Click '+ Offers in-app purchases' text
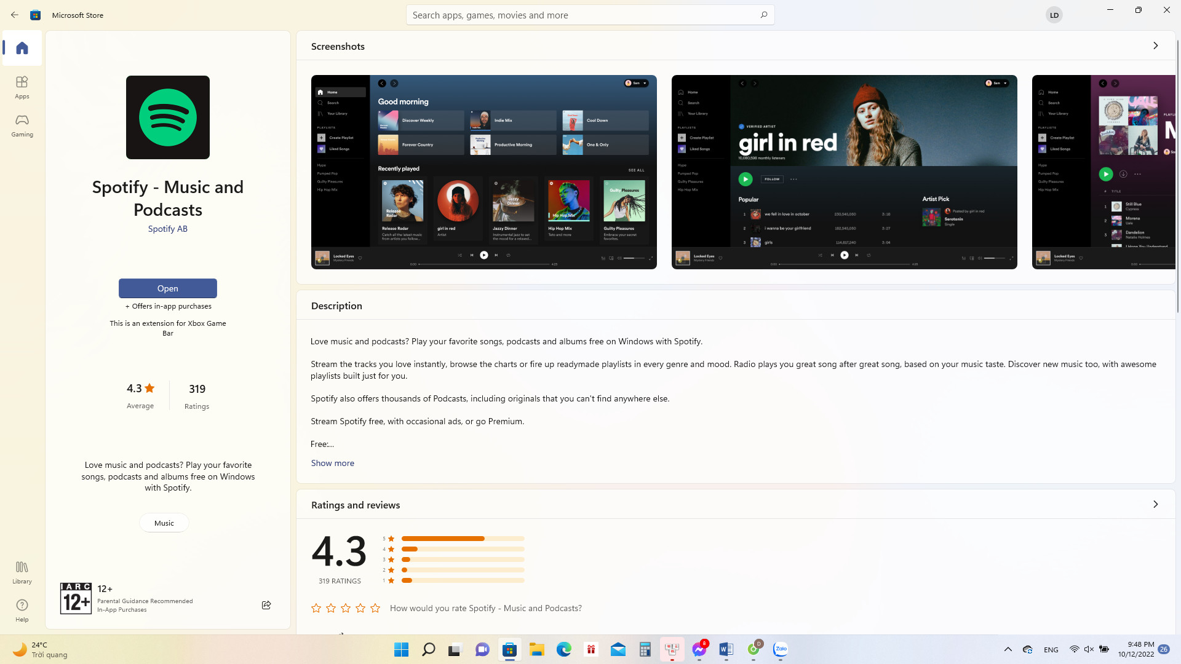1181x664 pixels. (168, 306)
